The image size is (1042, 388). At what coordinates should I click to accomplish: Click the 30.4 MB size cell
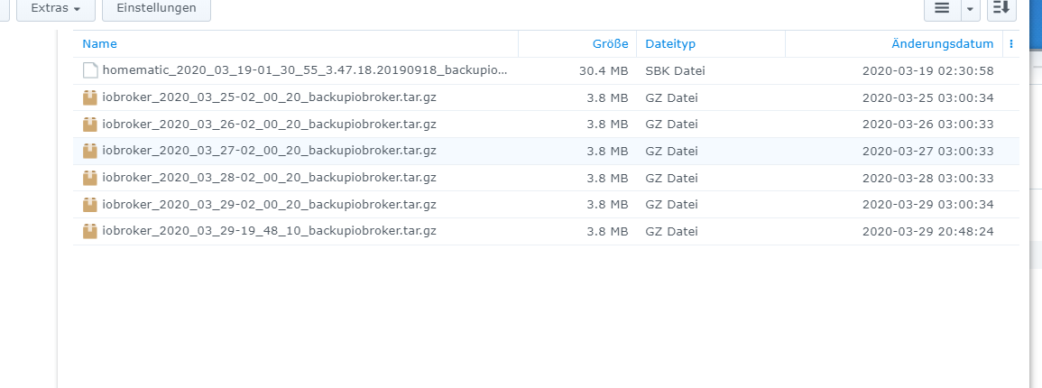[604, 70]
